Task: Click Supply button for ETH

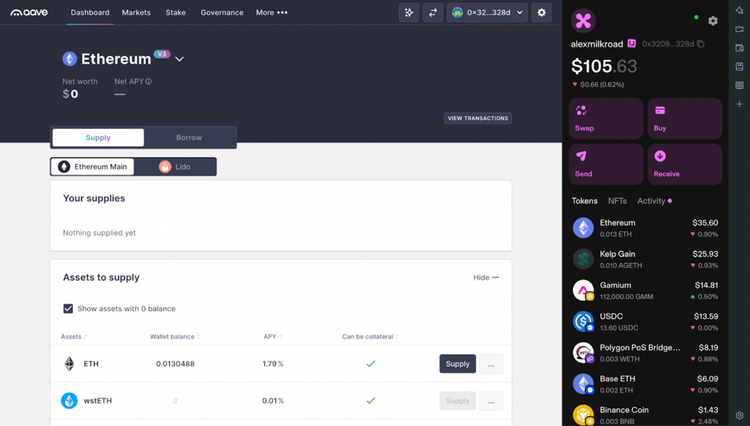Action: (x=457, y=364)
